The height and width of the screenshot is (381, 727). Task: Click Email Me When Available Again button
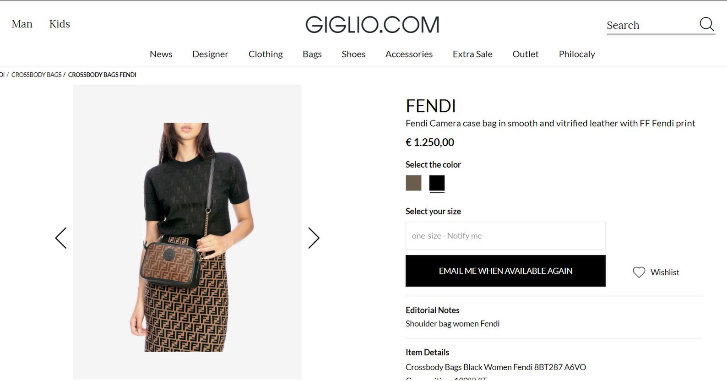(505, 271)
